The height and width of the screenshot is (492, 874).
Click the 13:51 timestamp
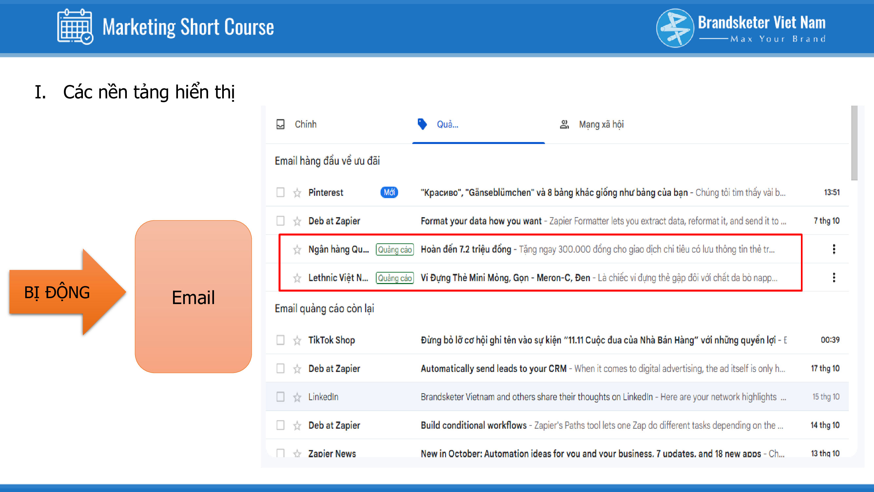[x=832, y=192]
